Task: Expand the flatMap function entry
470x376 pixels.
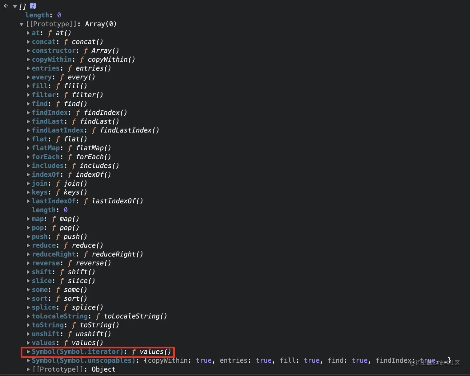Action: tap(28, 148)
